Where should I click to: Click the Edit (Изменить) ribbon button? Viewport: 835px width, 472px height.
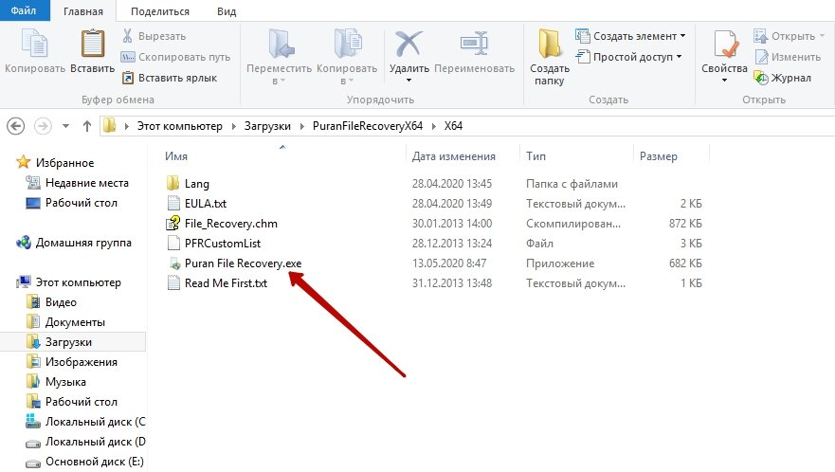[x=789, y=57]
